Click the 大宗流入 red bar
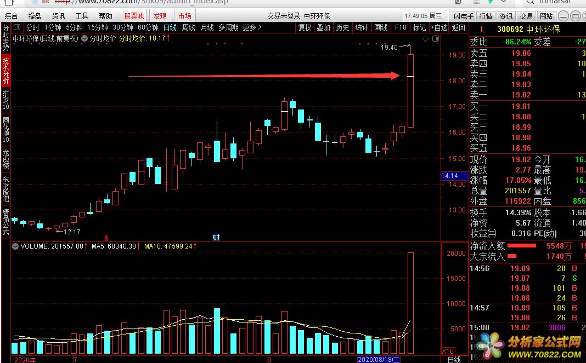This screenshot has height=363, width=586. (511, 256)
